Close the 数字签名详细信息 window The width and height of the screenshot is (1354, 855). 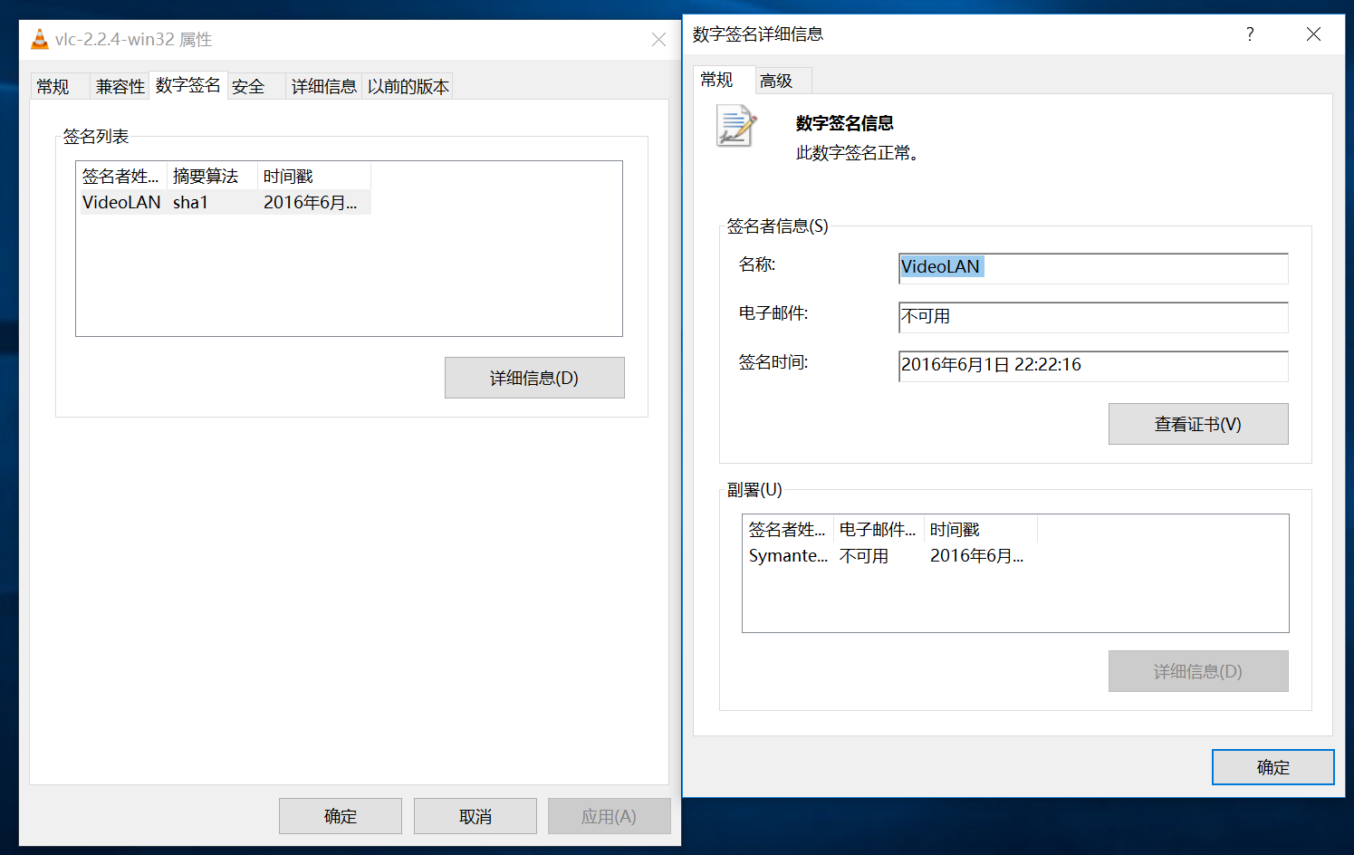point(1313,34)
